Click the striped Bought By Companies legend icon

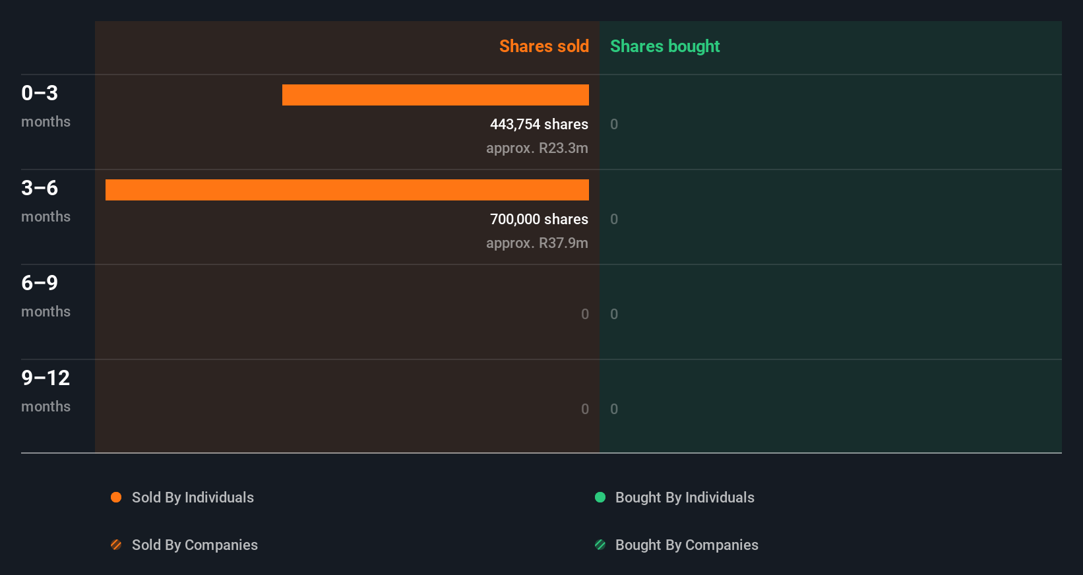pyautogui.click(x=600, y=545)
